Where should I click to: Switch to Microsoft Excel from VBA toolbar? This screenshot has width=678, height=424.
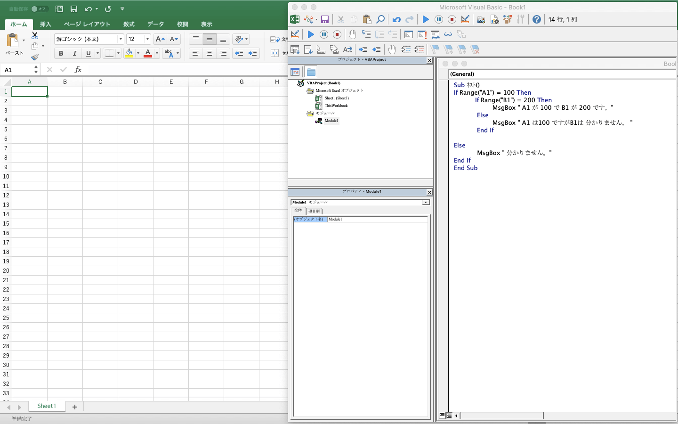pyautogui.click(x=295, y=19)
